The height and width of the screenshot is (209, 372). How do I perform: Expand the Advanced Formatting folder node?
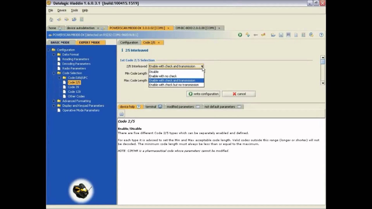click(54, 101)
